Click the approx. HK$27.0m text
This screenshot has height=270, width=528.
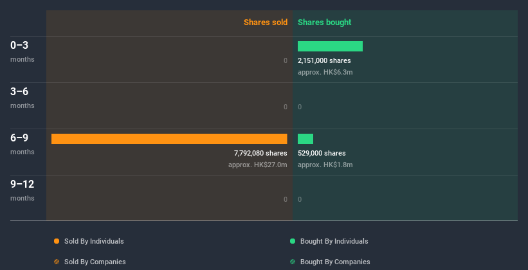[258, 165]
